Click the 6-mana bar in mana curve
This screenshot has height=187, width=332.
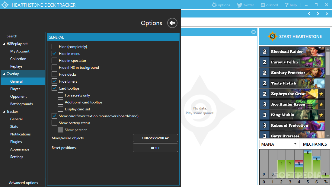pyautogui.click(x=316, y=168)
